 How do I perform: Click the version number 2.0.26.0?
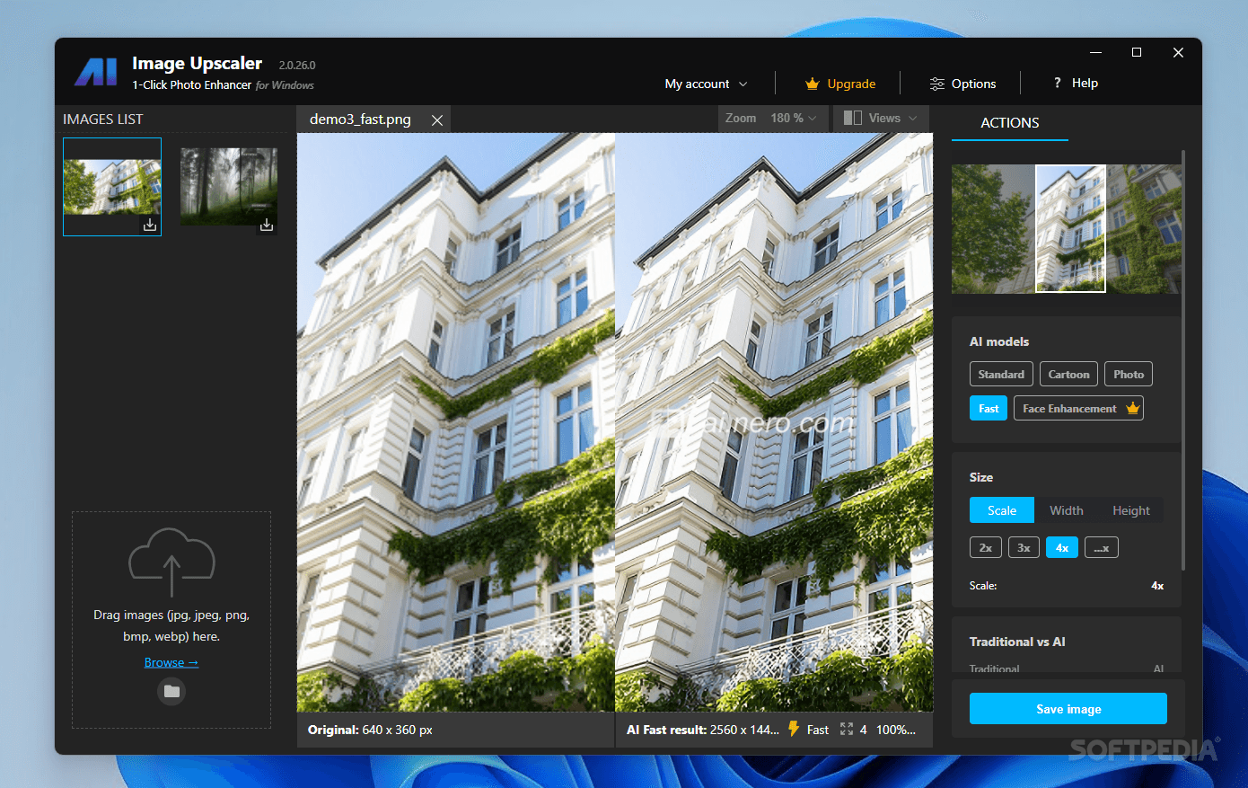coord(297,65)
